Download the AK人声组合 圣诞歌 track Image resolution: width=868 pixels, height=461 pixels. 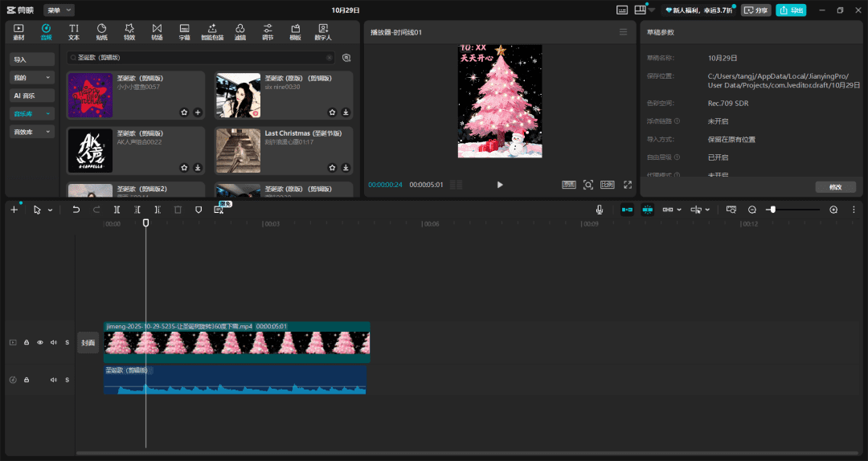click(x=198, y=168)
